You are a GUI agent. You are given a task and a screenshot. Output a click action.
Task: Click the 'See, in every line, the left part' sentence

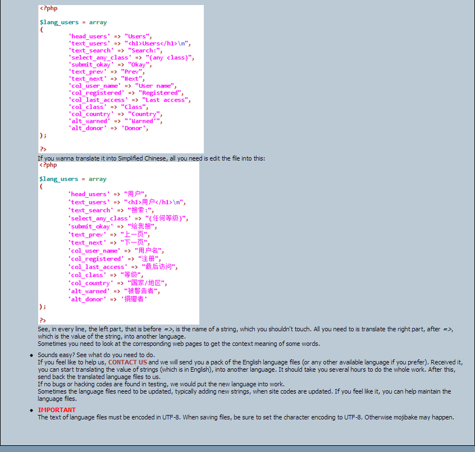point(245,332)
